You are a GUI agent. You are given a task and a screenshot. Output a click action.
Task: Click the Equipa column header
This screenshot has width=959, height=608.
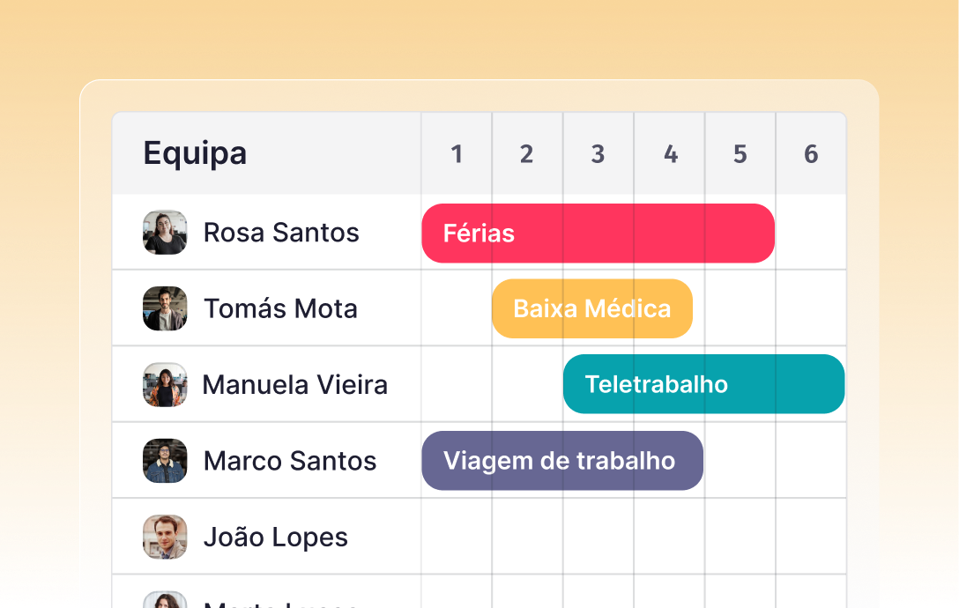pyautogui.click(x=195, y=152)
